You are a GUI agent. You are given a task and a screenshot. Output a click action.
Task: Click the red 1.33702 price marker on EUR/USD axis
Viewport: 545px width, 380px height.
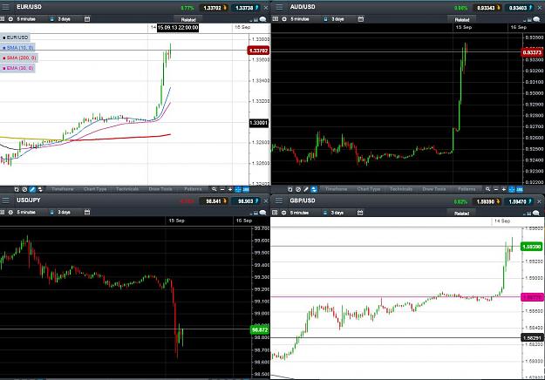[258, 51]
